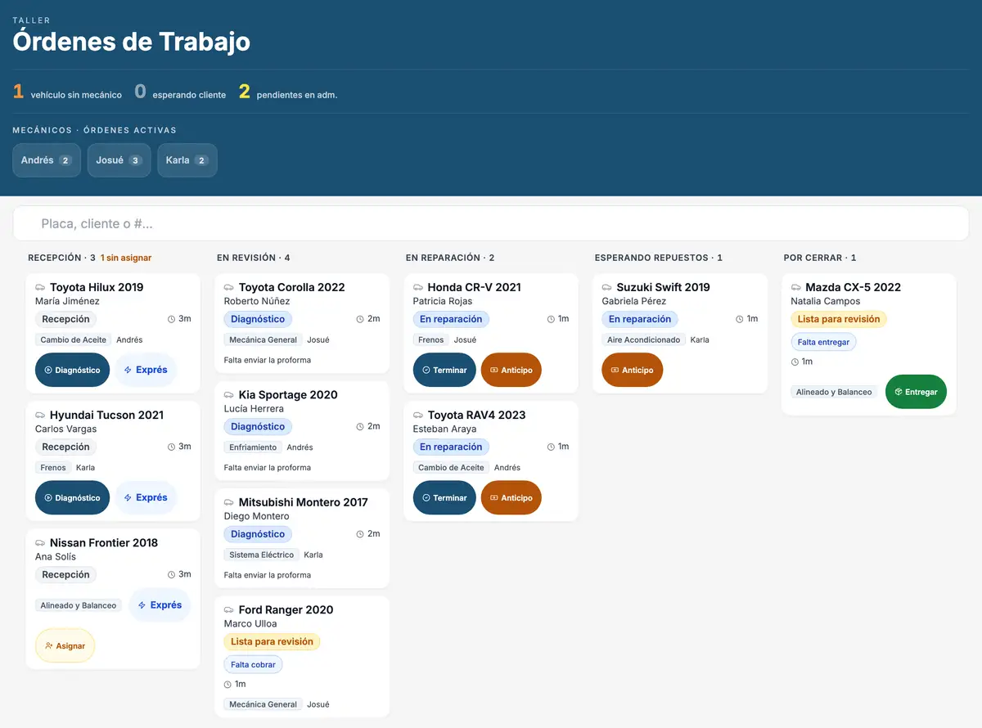982x728 pixels.
Task: Click the pendientes en adm. counter
Action: (x=288, y=92)
